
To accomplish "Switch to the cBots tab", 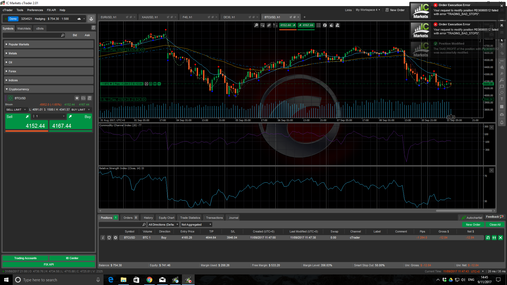I will click(x=40, y=28).
